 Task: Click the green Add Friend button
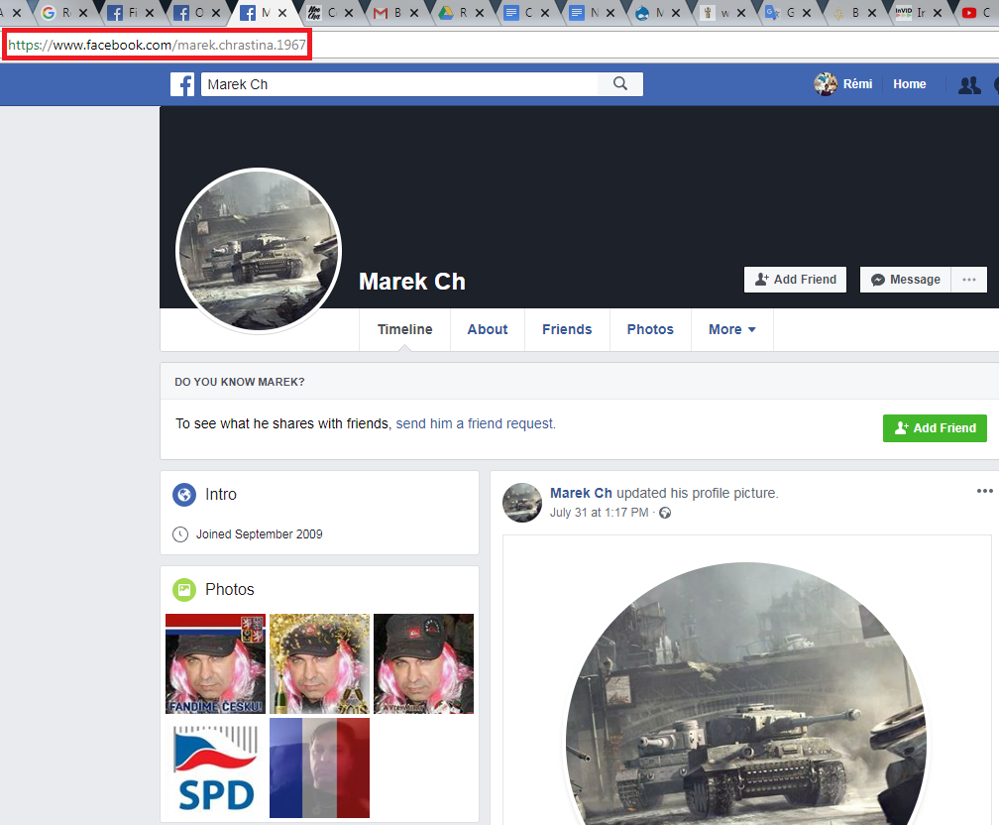pyautogui.click(x=935, y=428)
